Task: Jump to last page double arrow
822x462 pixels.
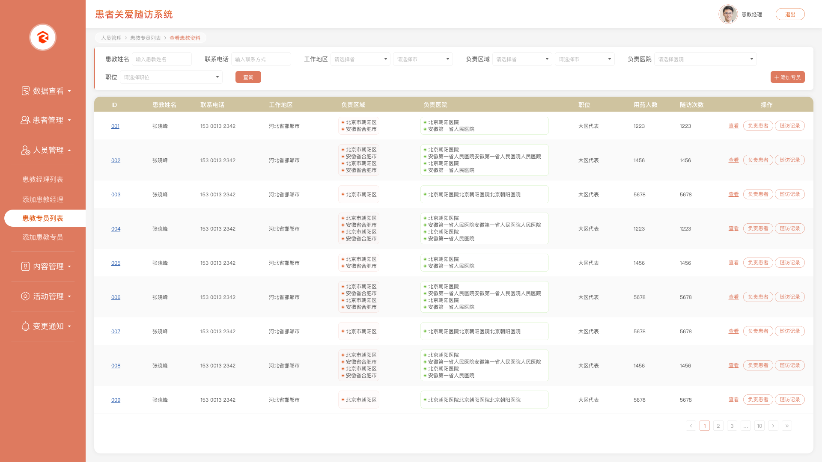Action: (787, 426)
